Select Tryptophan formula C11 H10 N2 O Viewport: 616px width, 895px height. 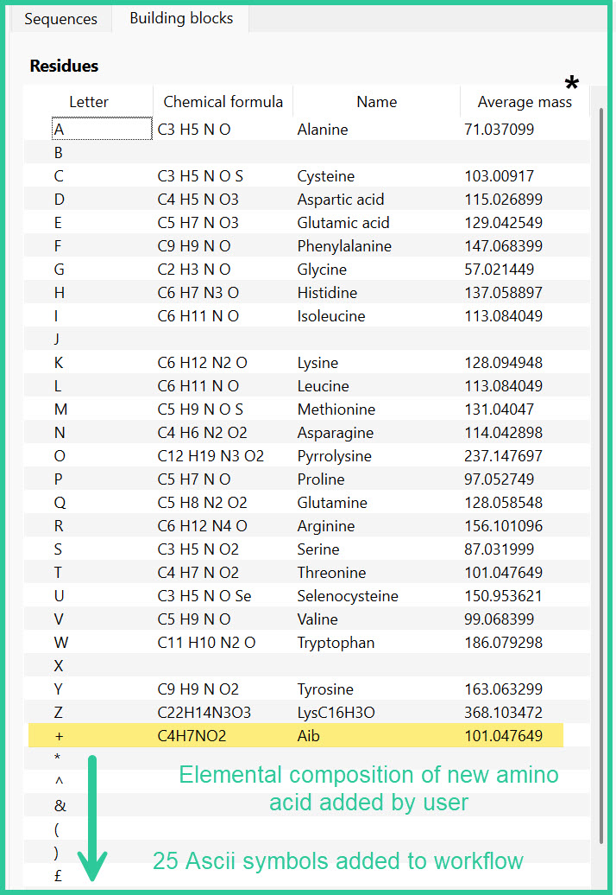click(206, 643)
